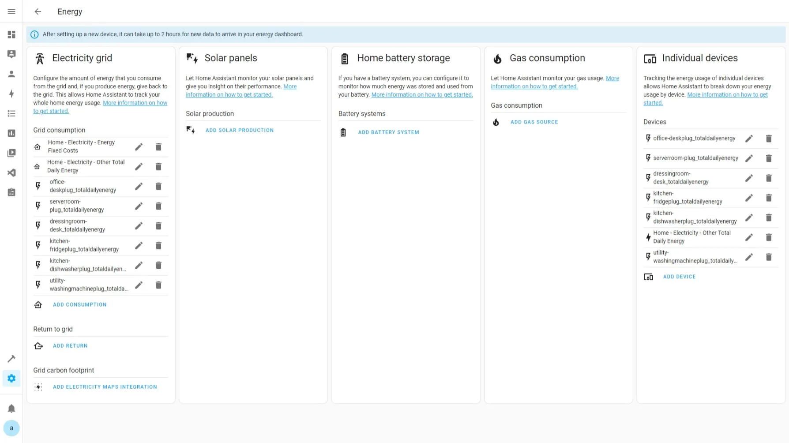Open Developer tools hammer icon

(11, 359)
